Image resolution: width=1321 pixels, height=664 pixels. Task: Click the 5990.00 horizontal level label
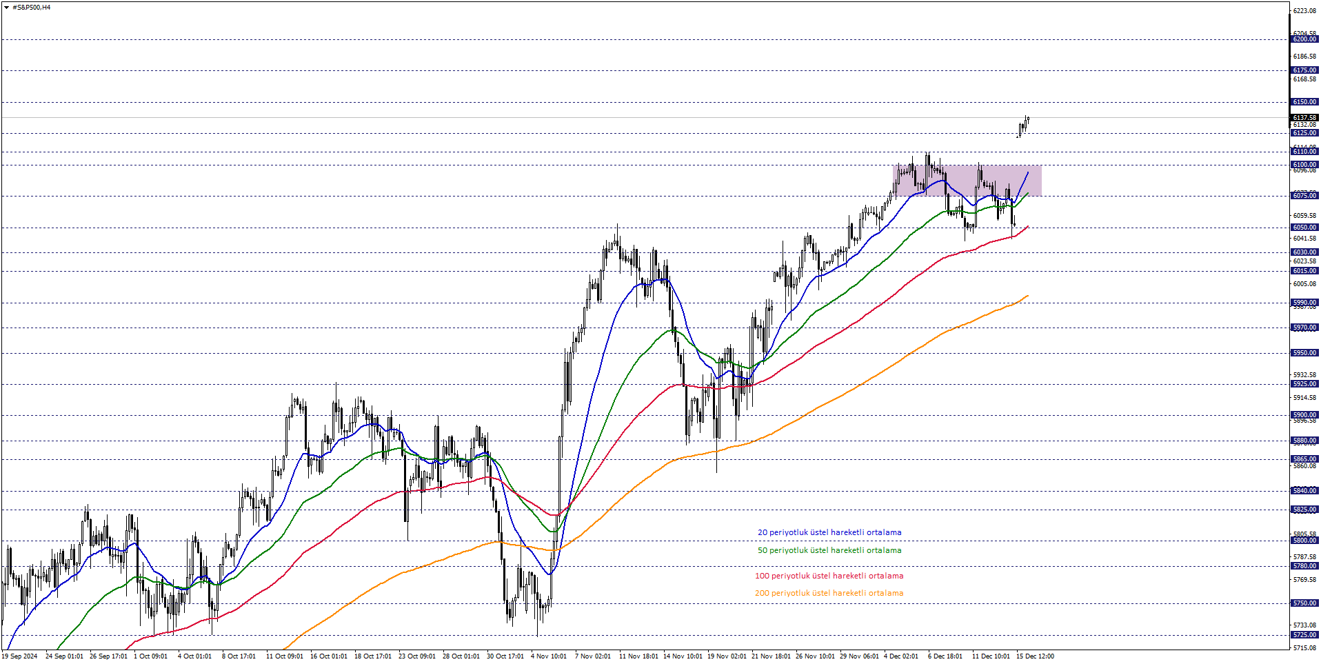(x=1304, y=303)
